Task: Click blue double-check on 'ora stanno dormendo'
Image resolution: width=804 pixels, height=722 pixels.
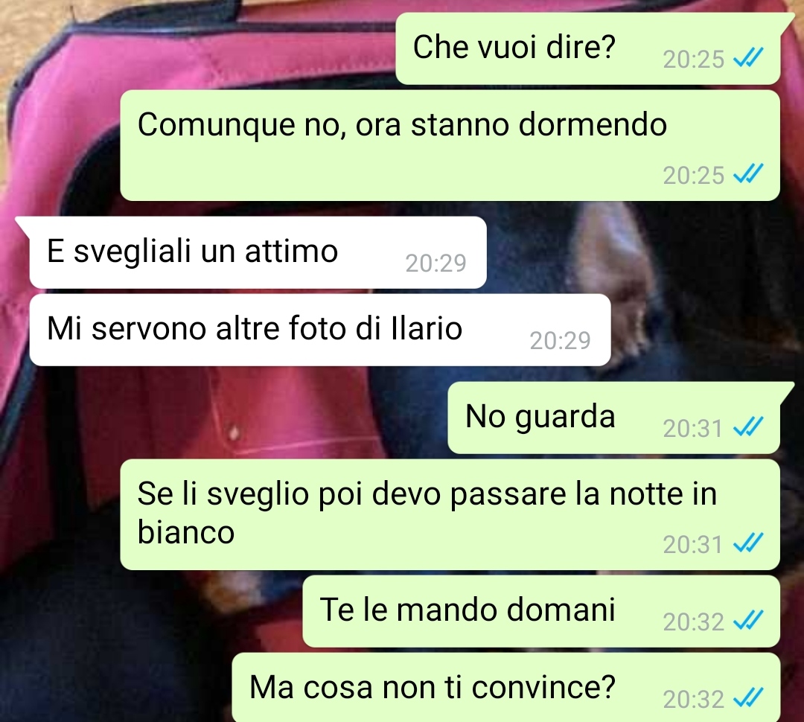Action: pyautogui.click(x=749, y=174)
